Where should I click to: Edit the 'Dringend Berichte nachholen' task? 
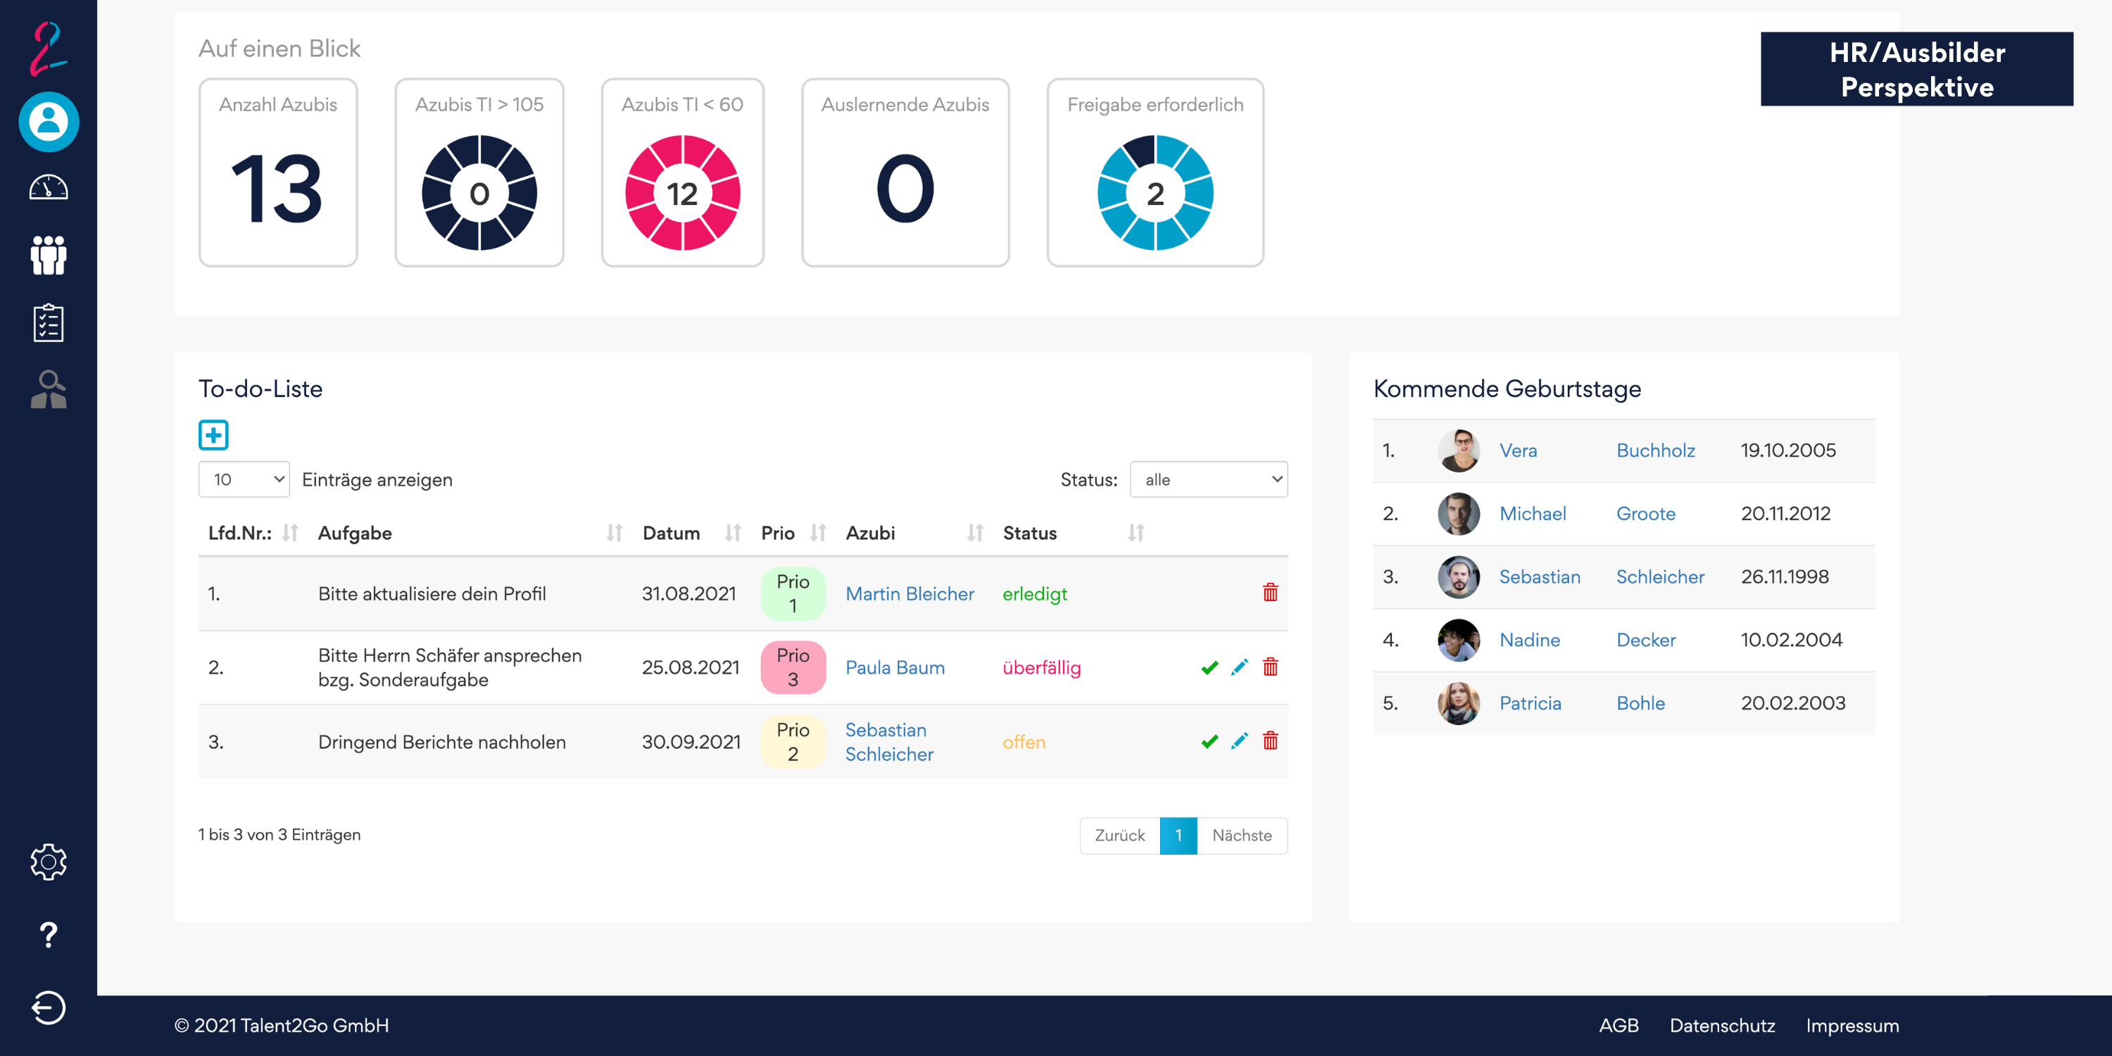click(1239, 741)
